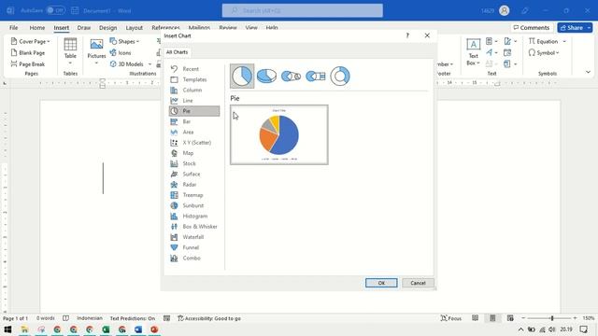Click the Search box in title bar
This screenshot has height=336, width=598.
coord(303,10)
